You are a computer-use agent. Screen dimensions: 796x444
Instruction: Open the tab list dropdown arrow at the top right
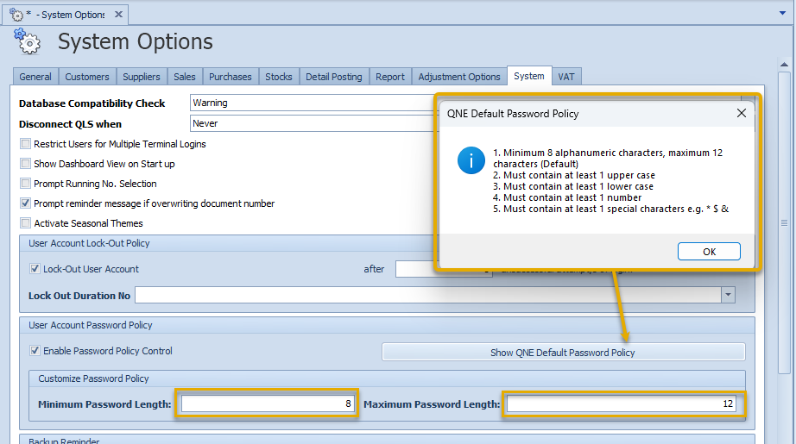click(782, 13)
